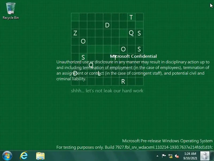The image size is (214, 161).
Task: Open the Action Center flag icon
Action: coord(164,156)
